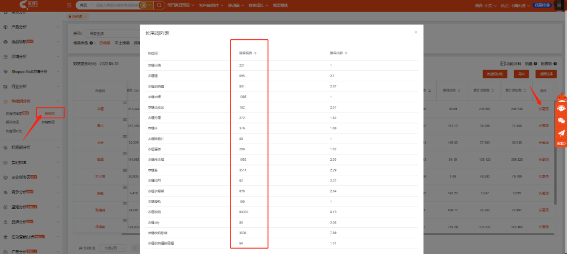The width and height of the screenshot is (567, 254).
Task: Open 长尾词 link for the 衣櫃 row
Action: click(543, 108)
